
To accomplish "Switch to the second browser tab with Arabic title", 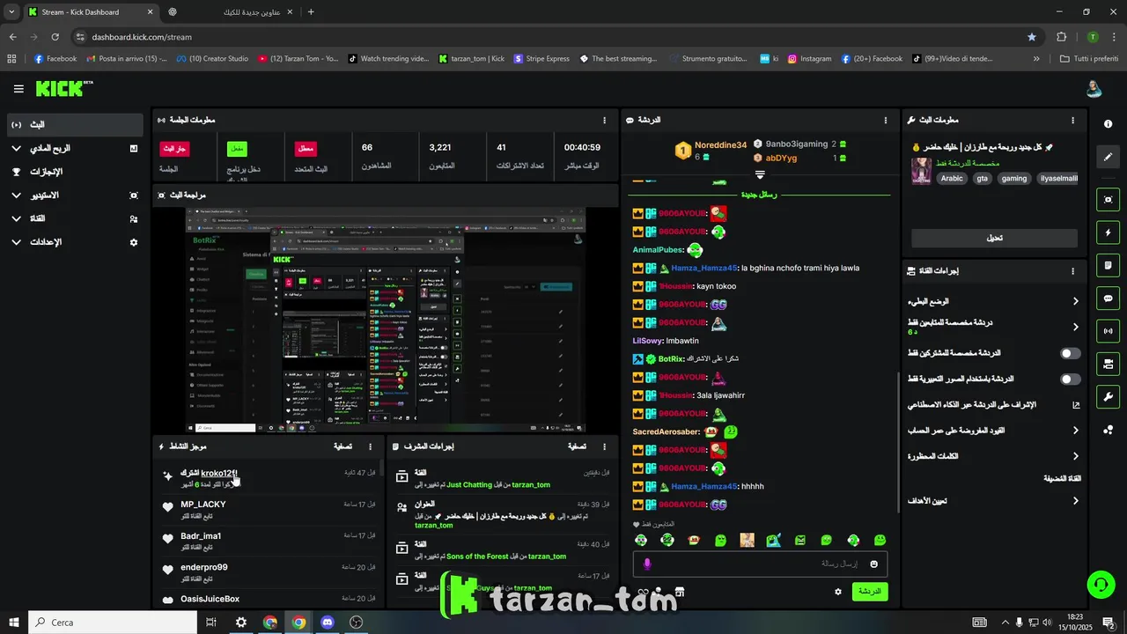I will [x=231, y=12].
